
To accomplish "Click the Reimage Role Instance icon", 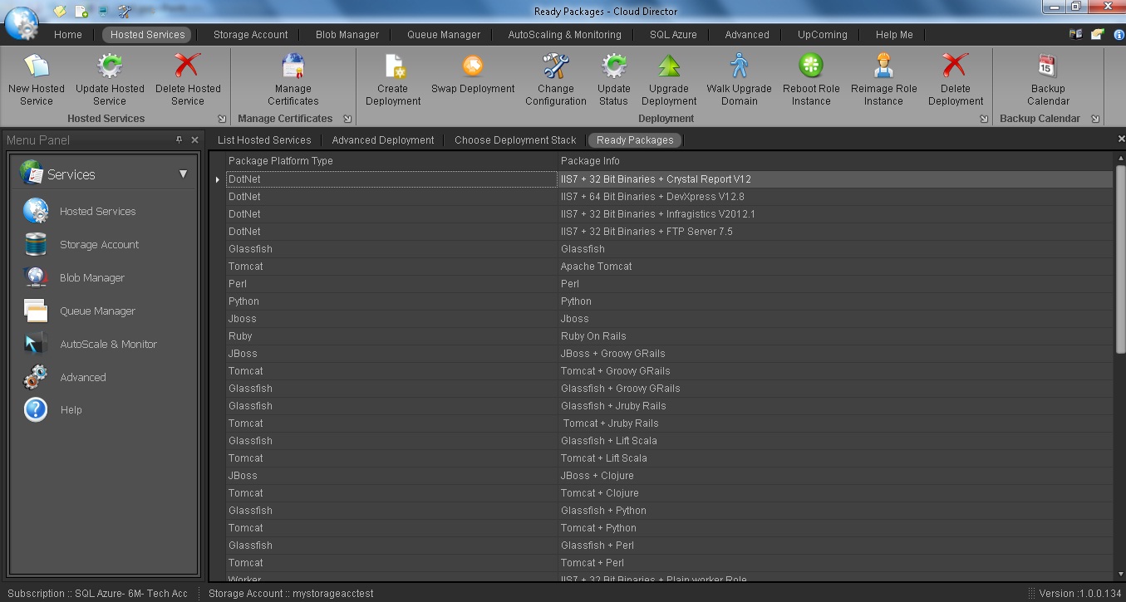I will (883, 79).
